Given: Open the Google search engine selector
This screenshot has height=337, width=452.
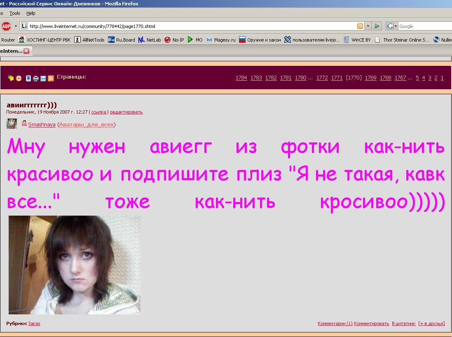Looking at the screenshot, I should (392, 26).
